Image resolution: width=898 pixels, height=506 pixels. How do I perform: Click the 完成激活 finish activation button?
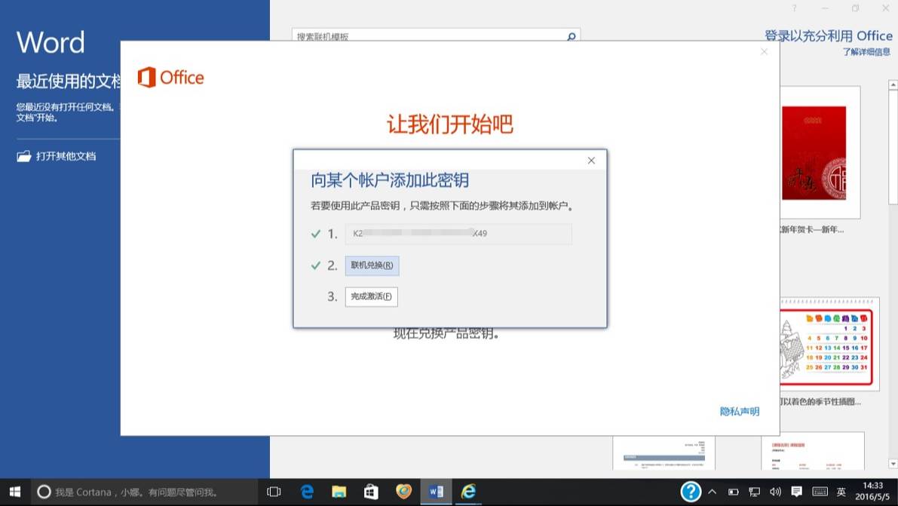point(371,296)
